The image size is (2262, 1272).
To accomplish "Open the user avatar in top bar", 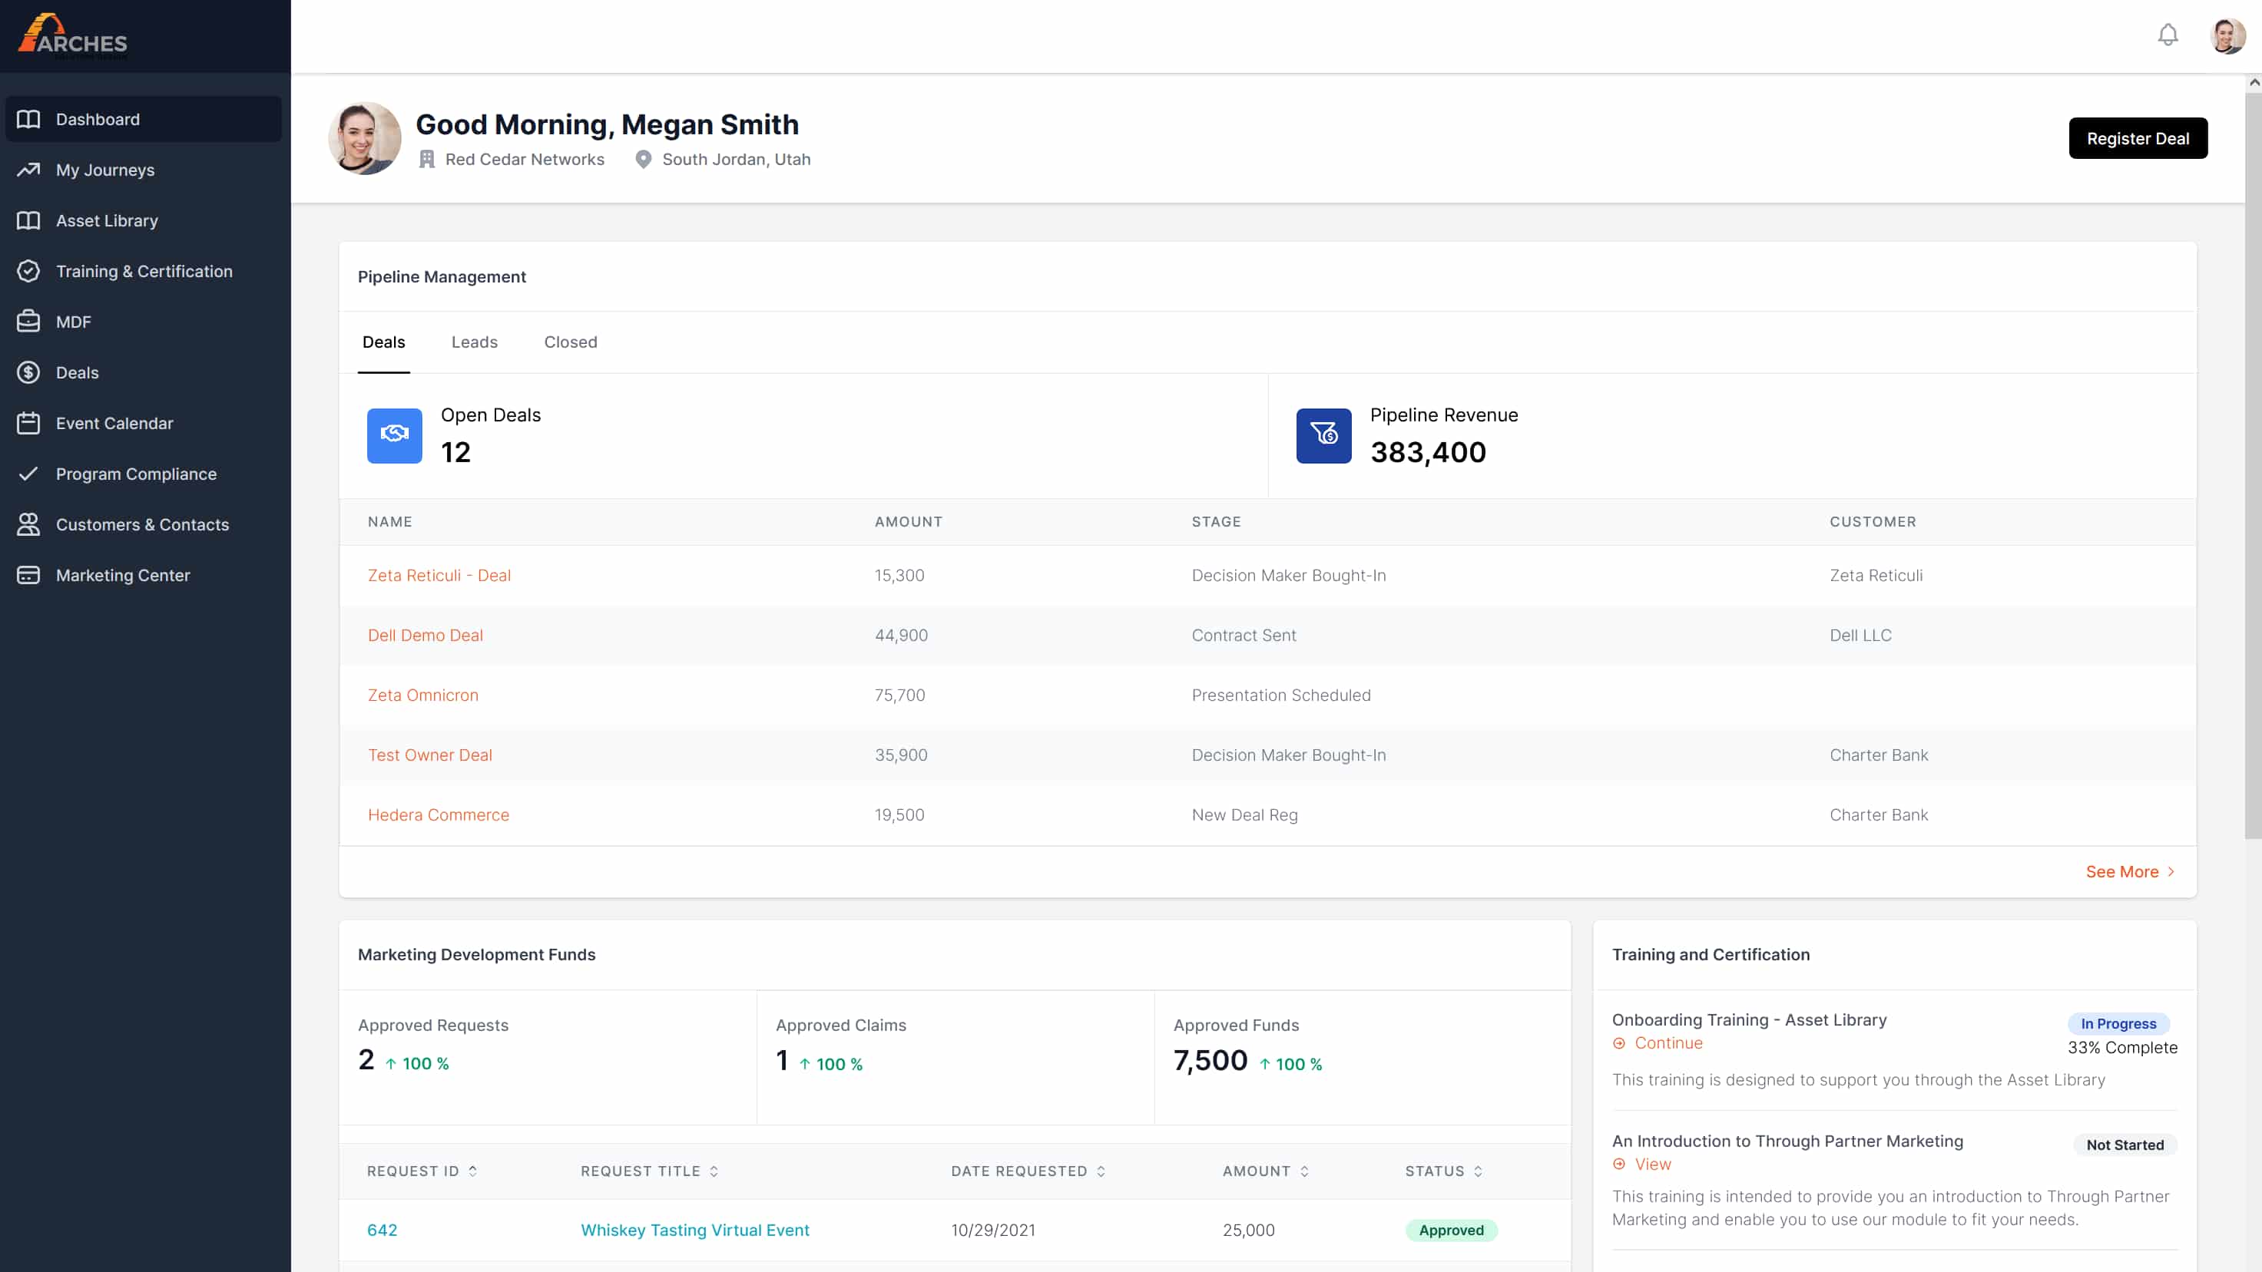I will (2227, 36).
